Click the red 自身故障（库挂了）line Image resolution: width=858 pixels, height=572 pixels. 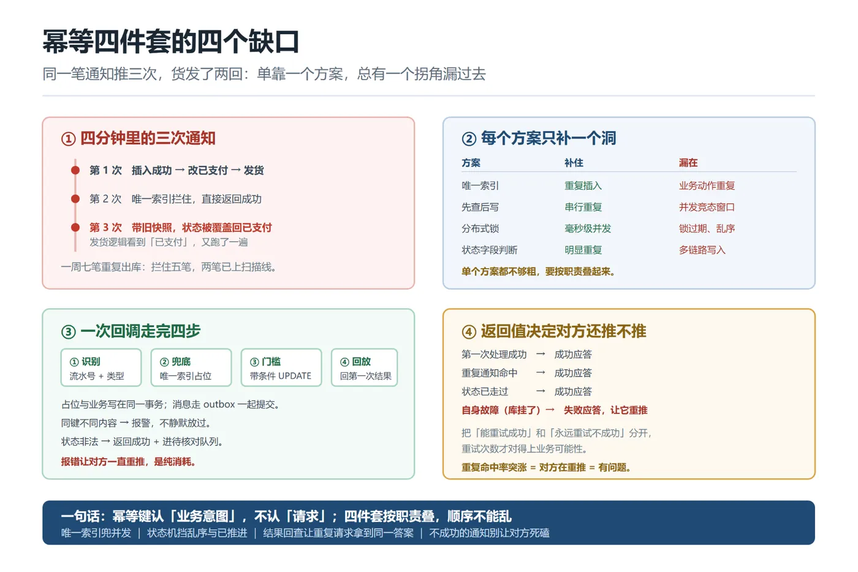click(554, 410)
